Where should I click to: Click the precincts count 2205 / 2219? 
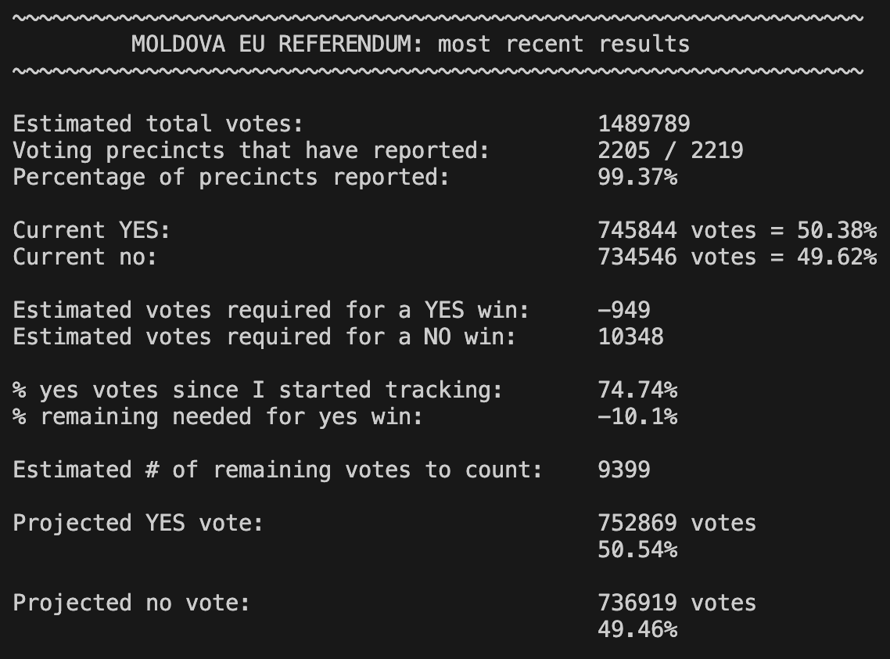[x=670, y=150]
